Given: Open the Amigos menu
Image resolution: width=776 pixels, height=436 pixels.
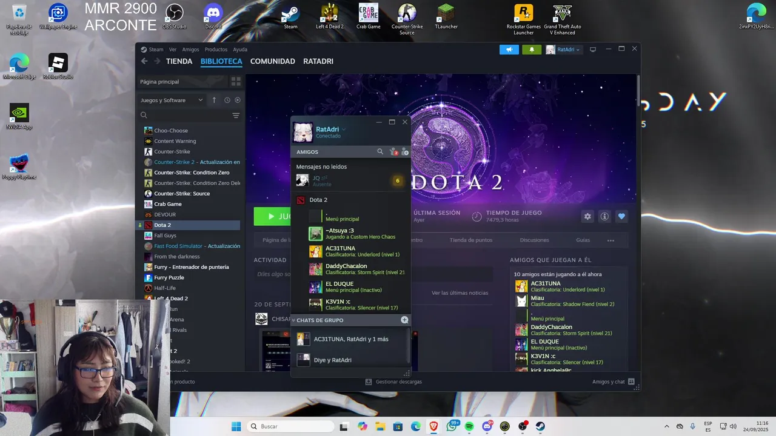Looking at the screenshot, I should click(190, 50).
